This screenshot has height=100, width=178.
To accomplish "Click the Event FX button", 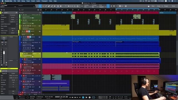I will click(4, 73).
